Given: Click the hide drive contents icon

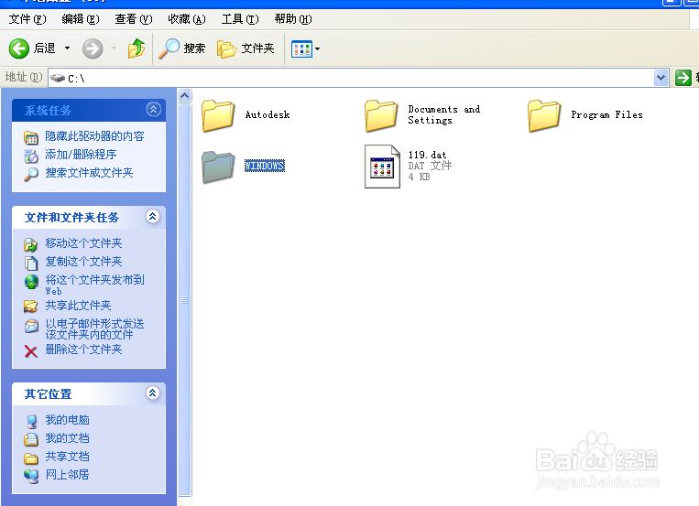Looking at the screenshot, I should 31,137.
